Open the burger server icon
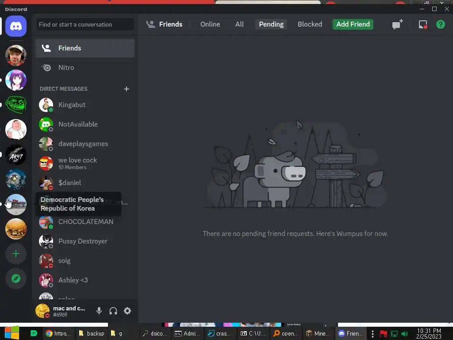 coord(16,229)
